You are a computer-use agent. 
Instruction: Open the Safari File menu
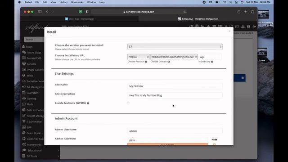(37, 2)
